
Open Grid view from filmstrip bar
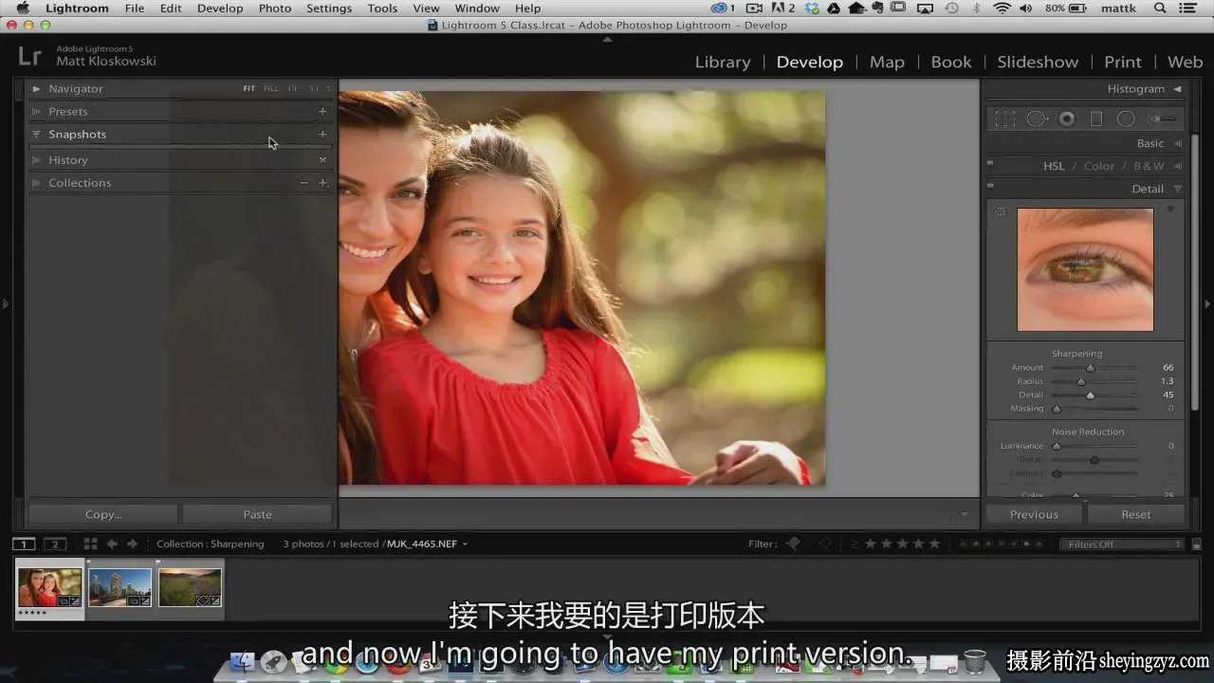(x=90, y=544)
